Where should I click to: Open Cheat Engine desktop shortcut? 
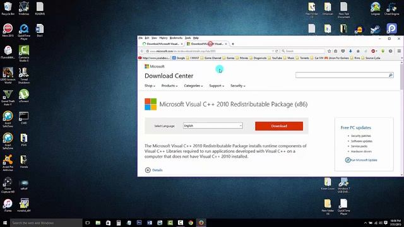[391, 8]
